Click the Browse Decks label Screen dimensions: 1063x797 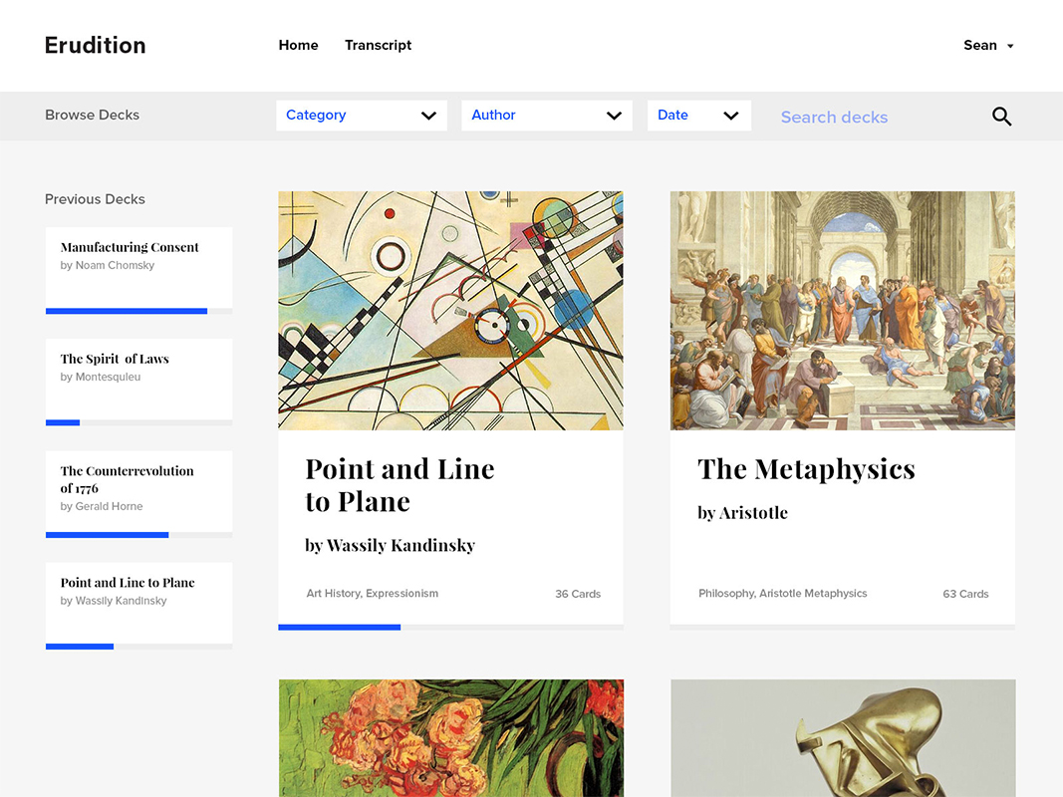click(93, 115)
